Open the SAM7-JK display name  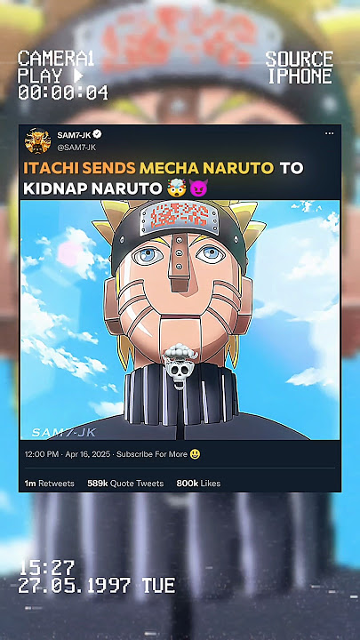[x=74, y=134]
